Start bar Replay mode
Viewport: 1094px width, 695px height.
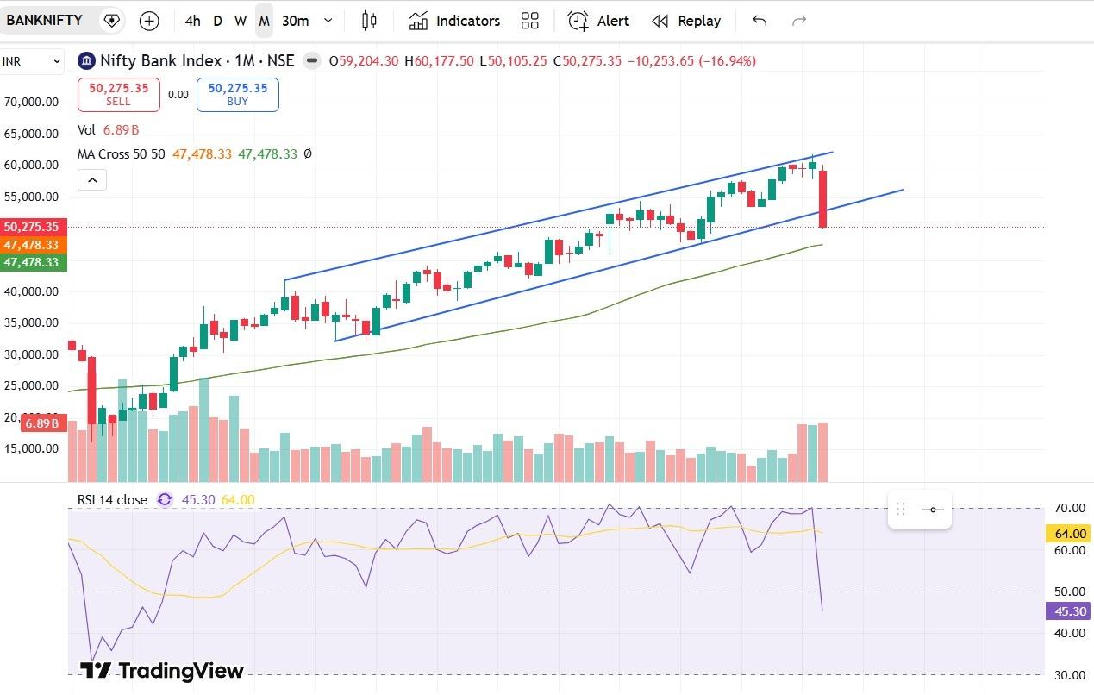[686, 21]
